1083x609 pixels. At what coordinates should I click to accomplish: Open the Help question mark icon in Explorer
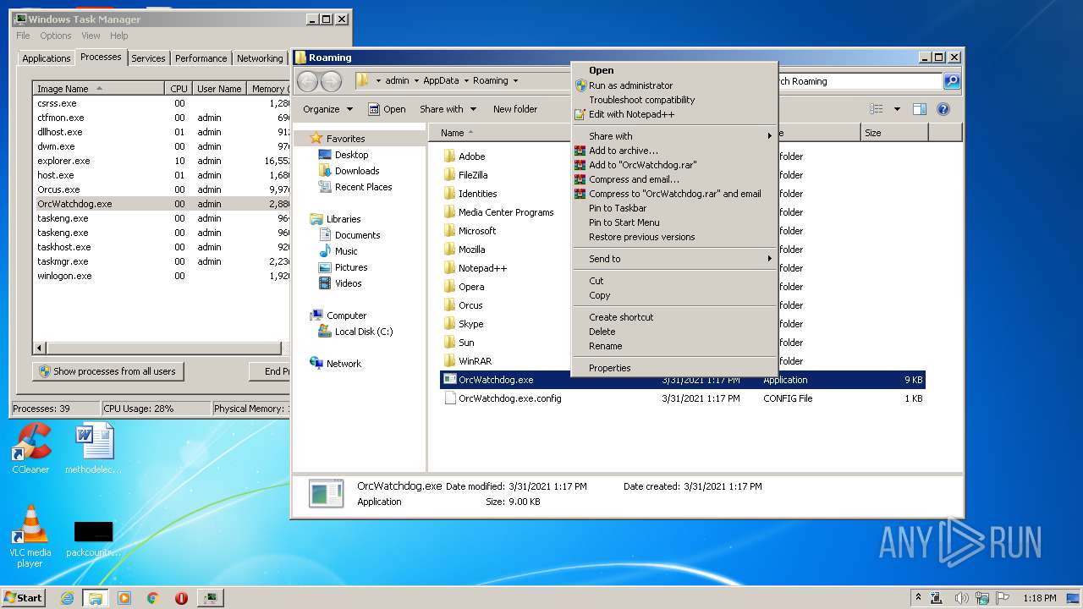[943, 109]
